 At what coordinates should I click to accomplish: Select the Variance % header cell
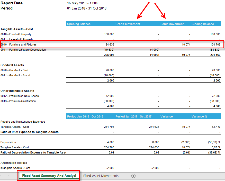(x=206, y=116)
